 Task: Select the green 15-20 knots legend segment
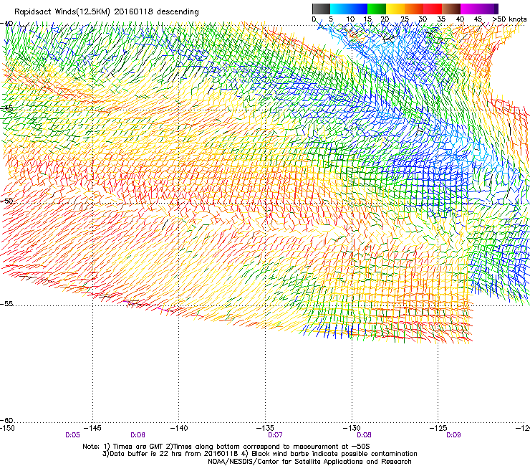click(x=377, y=9)
